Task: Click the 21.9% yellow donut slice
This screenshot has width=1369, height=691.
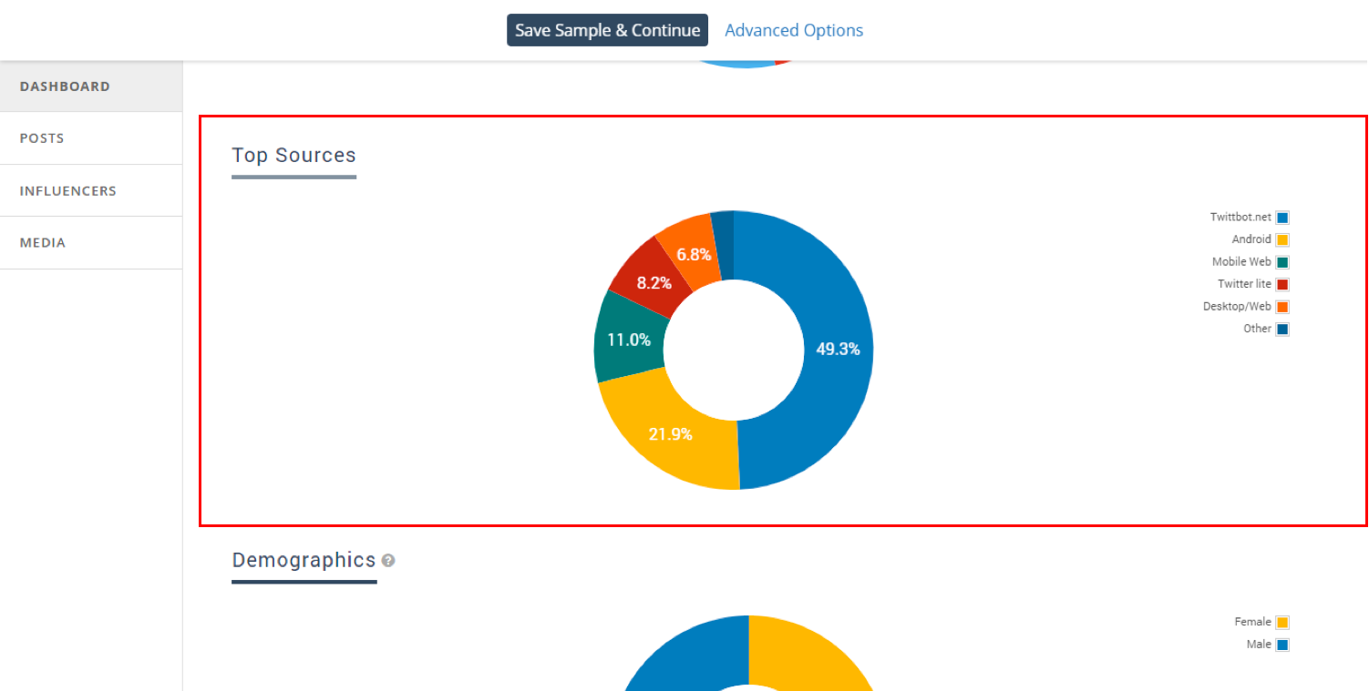Action: [x=671, y=434]
